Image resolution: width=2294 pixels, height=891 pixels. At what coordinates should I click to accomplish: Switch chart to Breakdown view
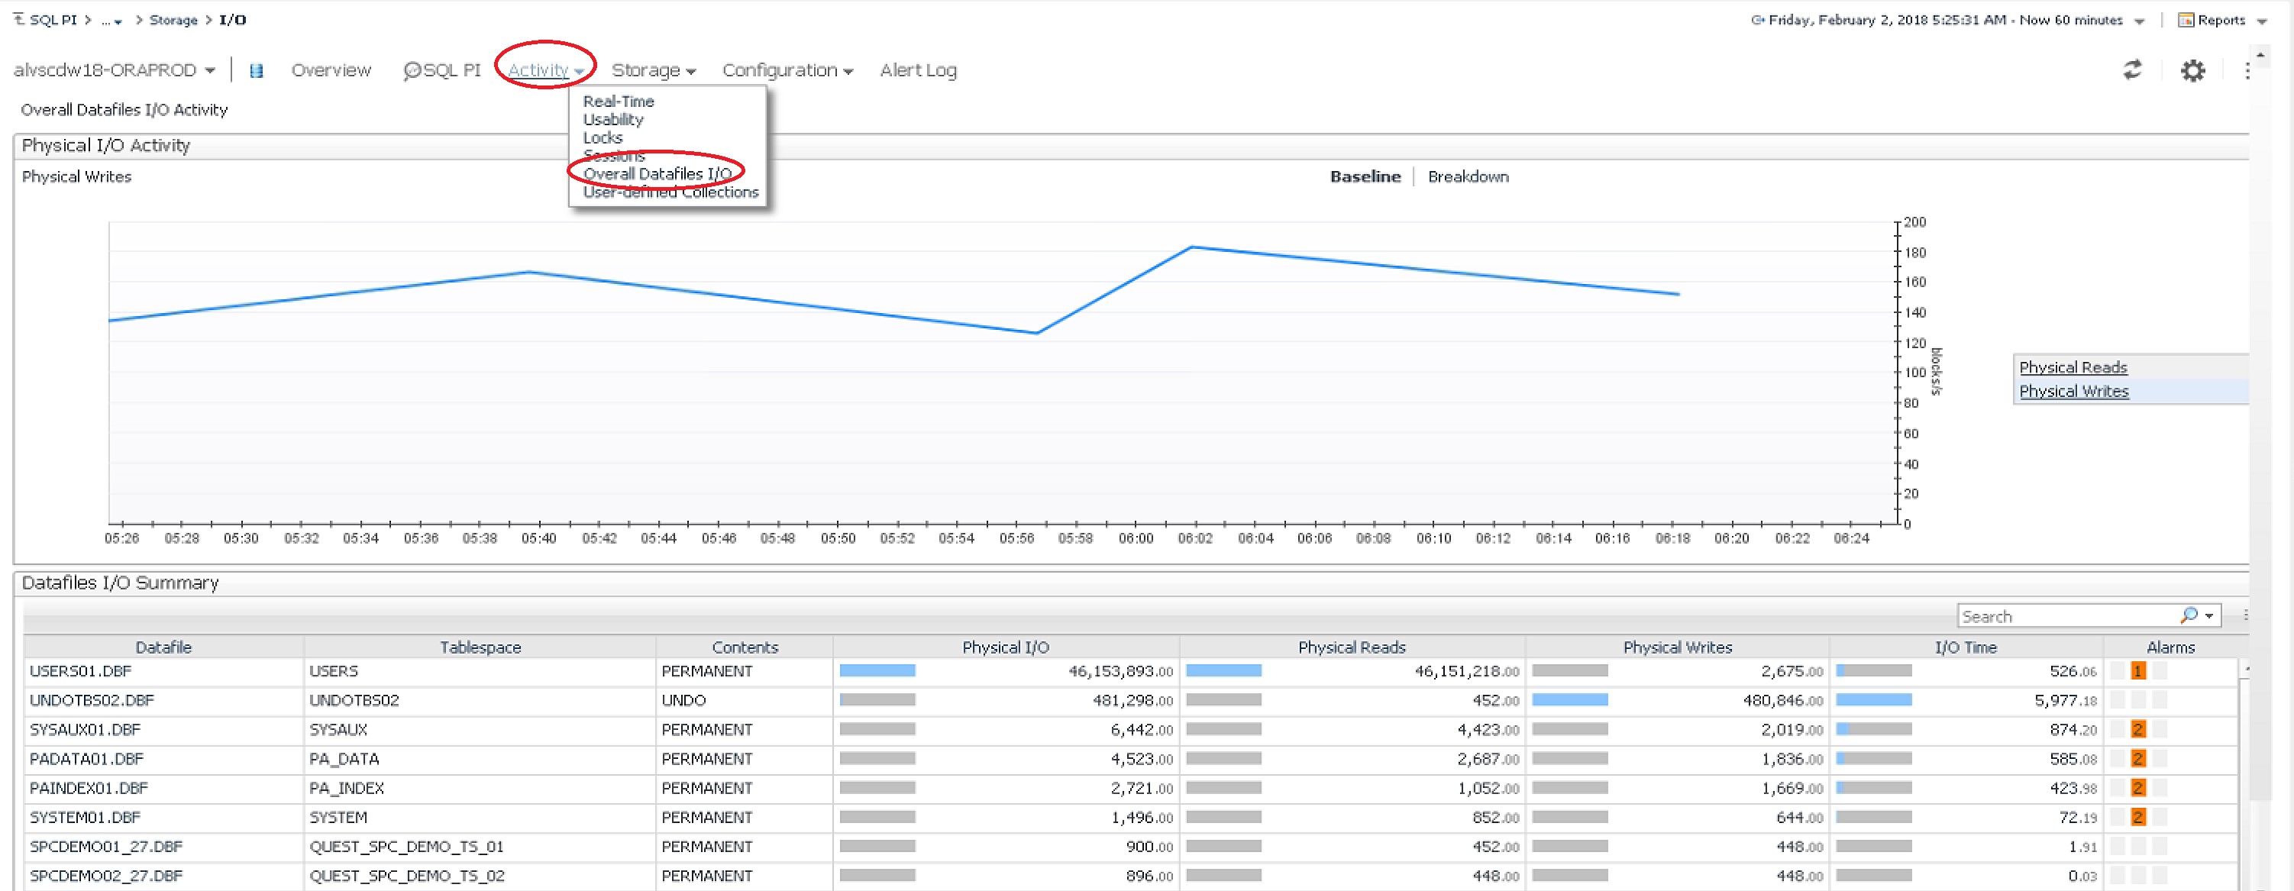(x=1468, y=176)
